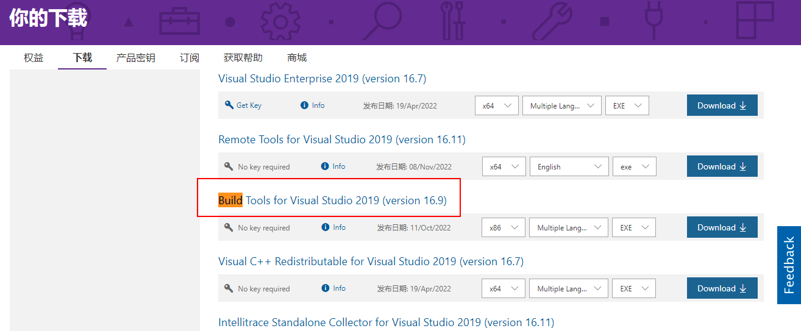
Task: Open Visual C++ Redistributable for Visual Studio 2019 link
Action: [371, 262]
